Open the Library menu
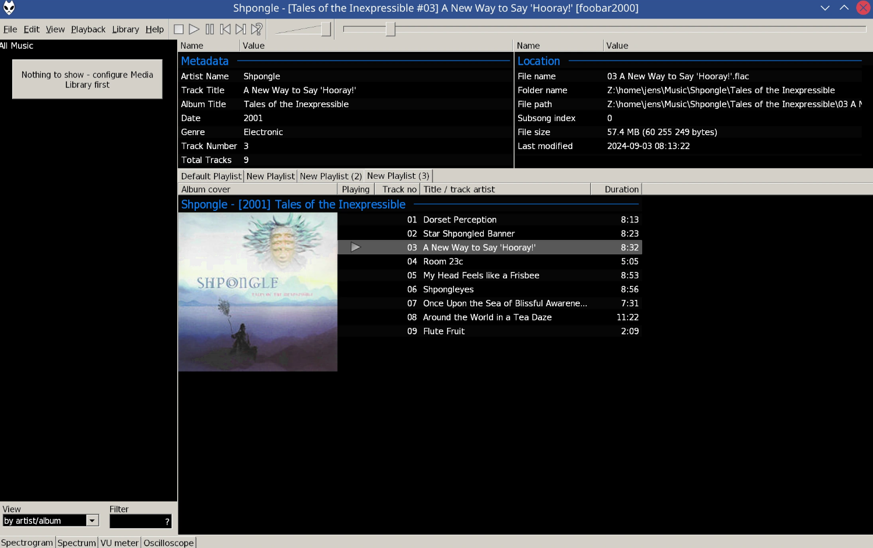Image resolution: width=873 pixels, height=548 pixels. tap(126, 29)
